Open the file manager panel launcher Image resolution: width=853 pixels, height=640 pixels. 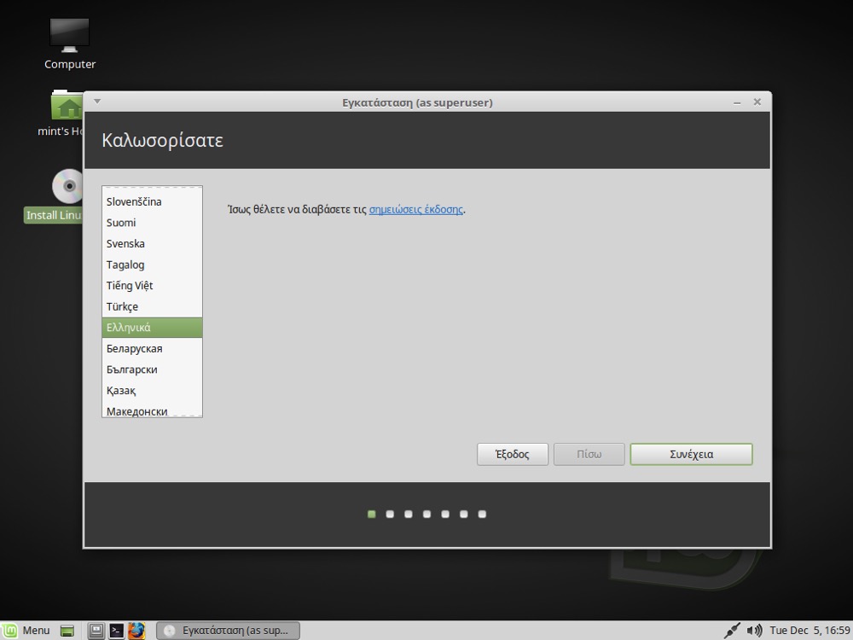tap(96, 631)
